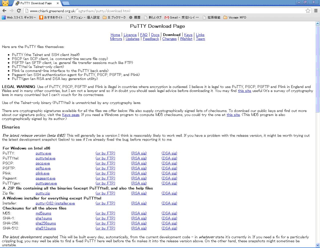This screenshot has width=320, height=248.
Task: Click the browser back arrow button
Action: [4, 10]
